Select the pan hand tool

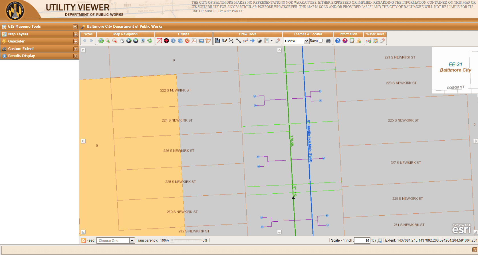[x=122, y=41]
